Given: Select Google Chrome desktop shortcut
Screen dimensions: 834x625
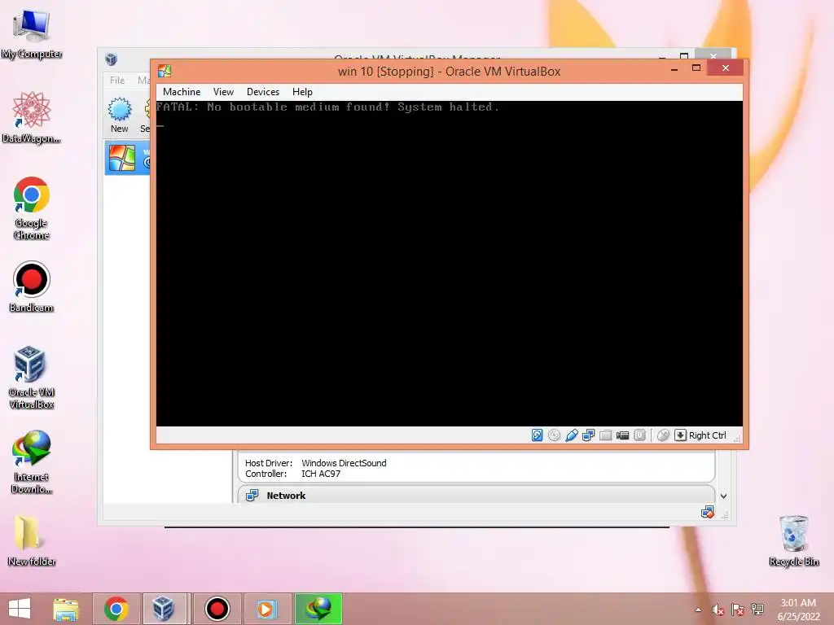Looking at the screenshot, I should [32, 208].
